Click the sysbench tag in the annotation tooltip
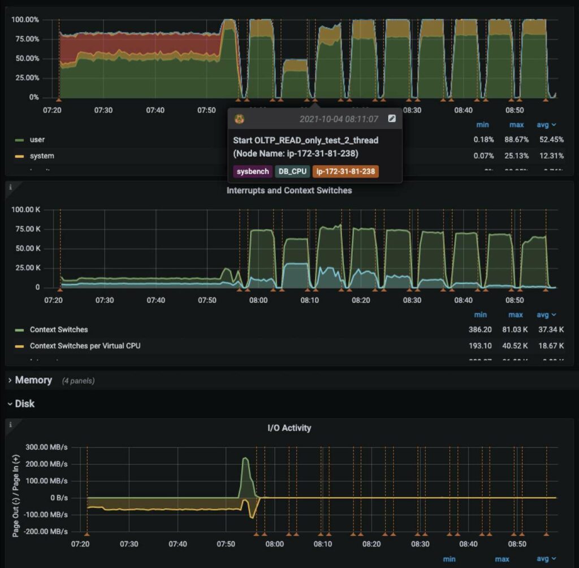579x568 pixels. tap(252, 171)
